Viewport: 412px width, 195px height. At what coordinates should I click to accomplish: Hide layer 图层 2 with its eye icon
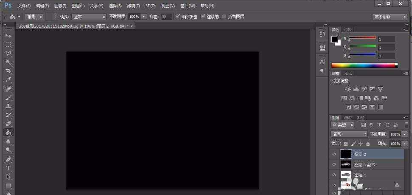334,154
